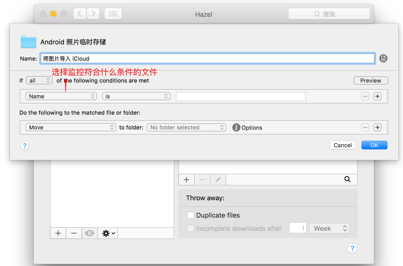Remove the Move action row
This screenshot has width=403, height=266.
pyautogui.click(x=365, y=127)
